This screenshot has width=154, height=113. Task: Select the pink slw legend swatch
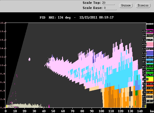click(150, 44)
